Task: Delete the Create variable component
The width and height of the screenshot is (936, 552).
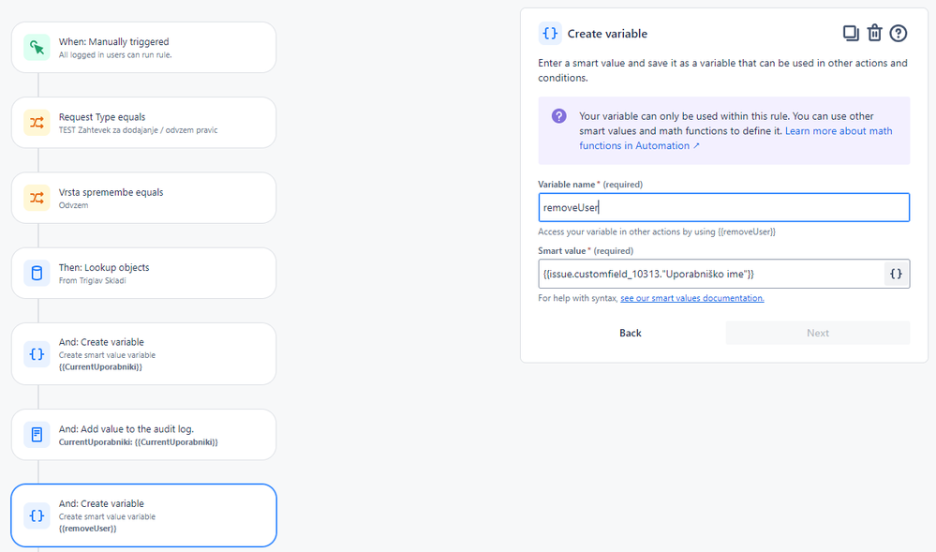Action: click(874, 34)
